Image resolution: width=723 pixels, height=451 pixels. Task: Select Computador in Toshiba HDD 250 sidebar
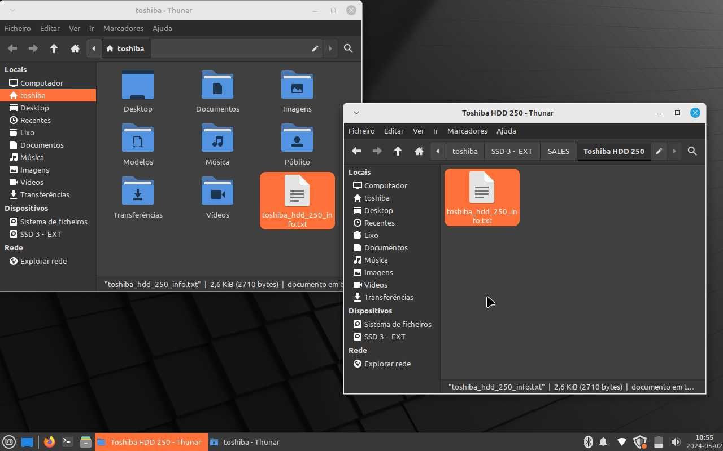tap(392, 185)
